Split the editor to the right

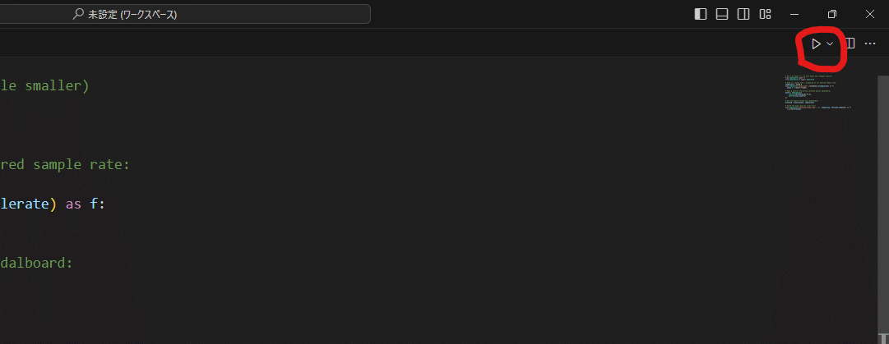(850, 44)
